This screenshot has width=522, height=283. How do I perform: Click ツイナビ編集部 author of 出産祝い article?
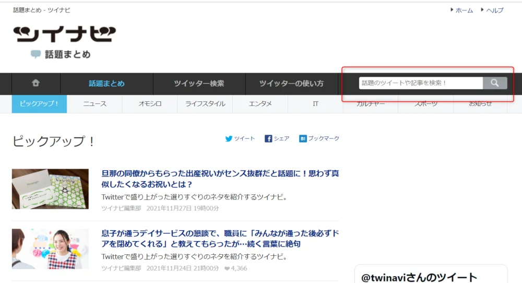[121, 208]
